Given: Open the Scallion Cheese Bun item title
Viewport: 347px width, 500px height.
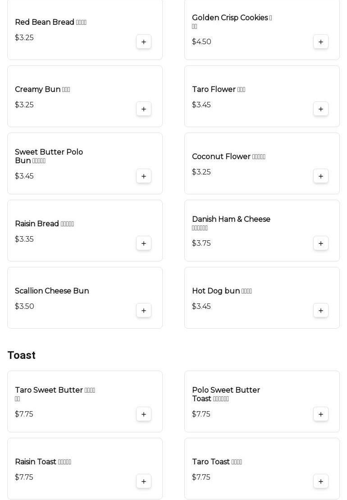Looking at the screenshot, I should coord(52,291).
